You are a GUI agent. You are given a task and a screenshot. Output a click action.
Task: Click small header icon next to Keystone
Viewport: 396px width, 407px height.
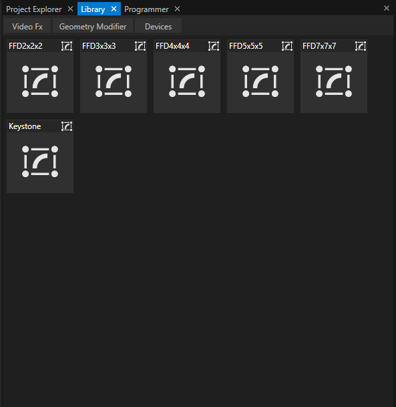[x=67, y=126]
